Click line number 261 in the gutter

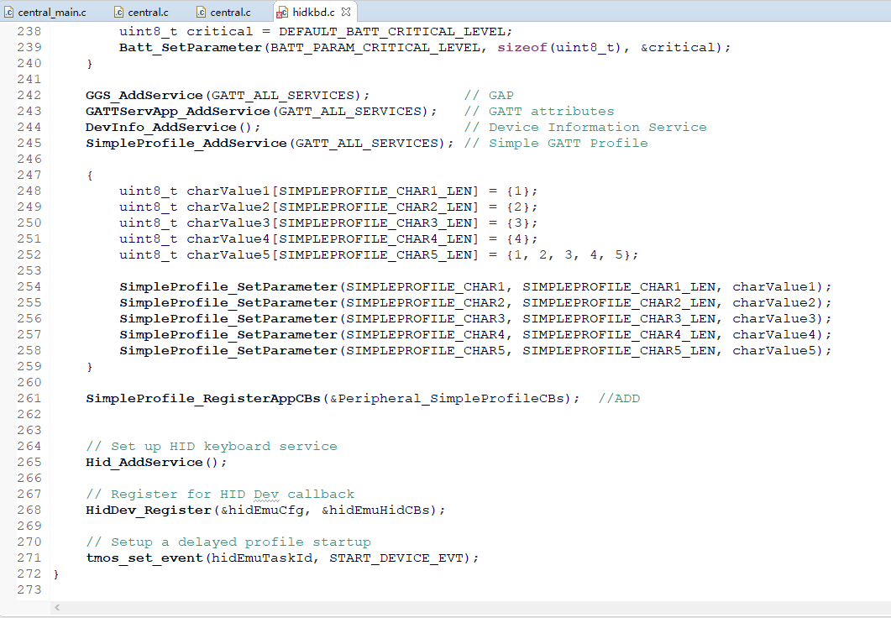(29, 398)
